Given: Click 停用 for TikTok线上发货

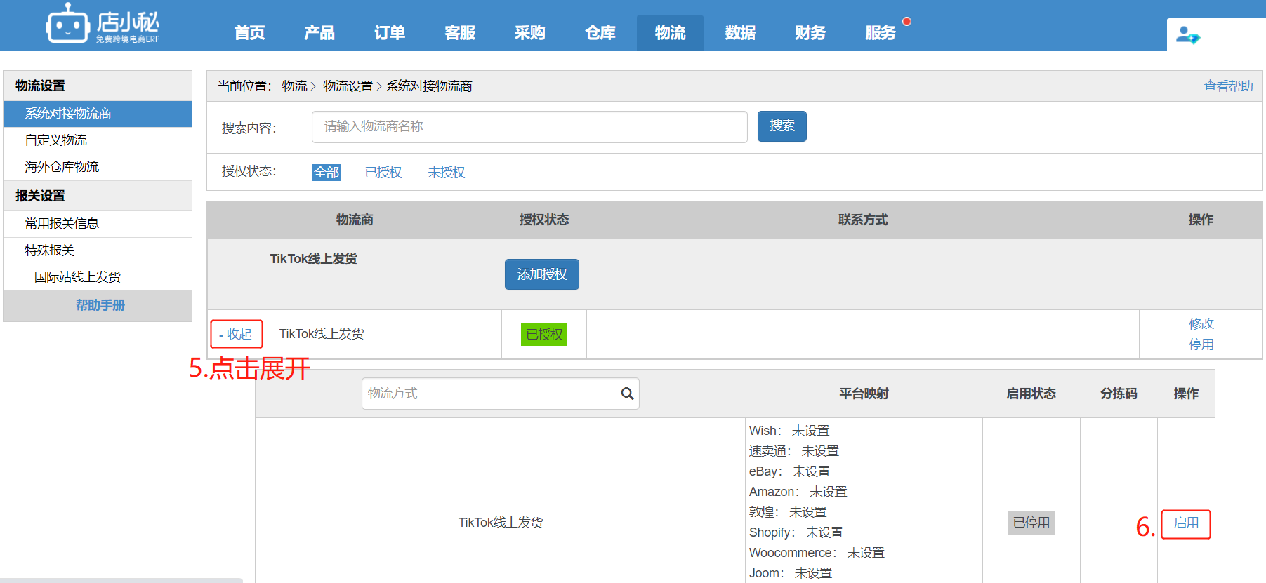Looking at the screenshot, I should 1201,344.
